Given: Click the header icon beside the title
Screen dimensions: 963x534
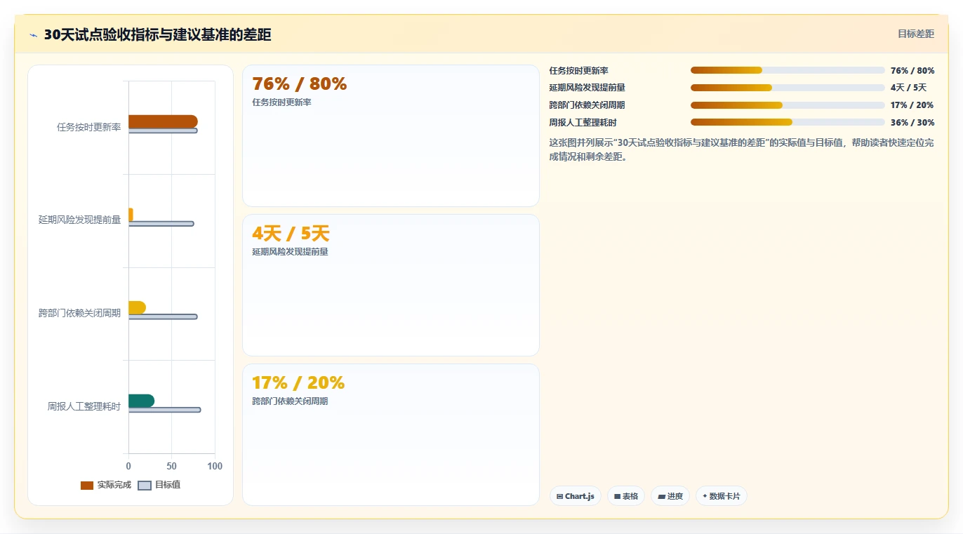Looking at the screenshot, I should (x=34, y=35).
